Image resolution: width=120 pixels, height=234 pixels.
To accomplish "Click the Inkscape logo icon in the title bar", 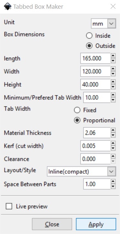I will (7, 6).
